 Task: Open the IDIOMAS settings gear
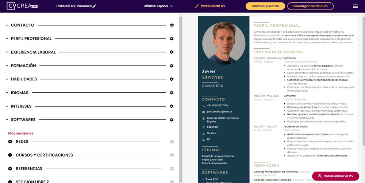click(x=172, y=92)
